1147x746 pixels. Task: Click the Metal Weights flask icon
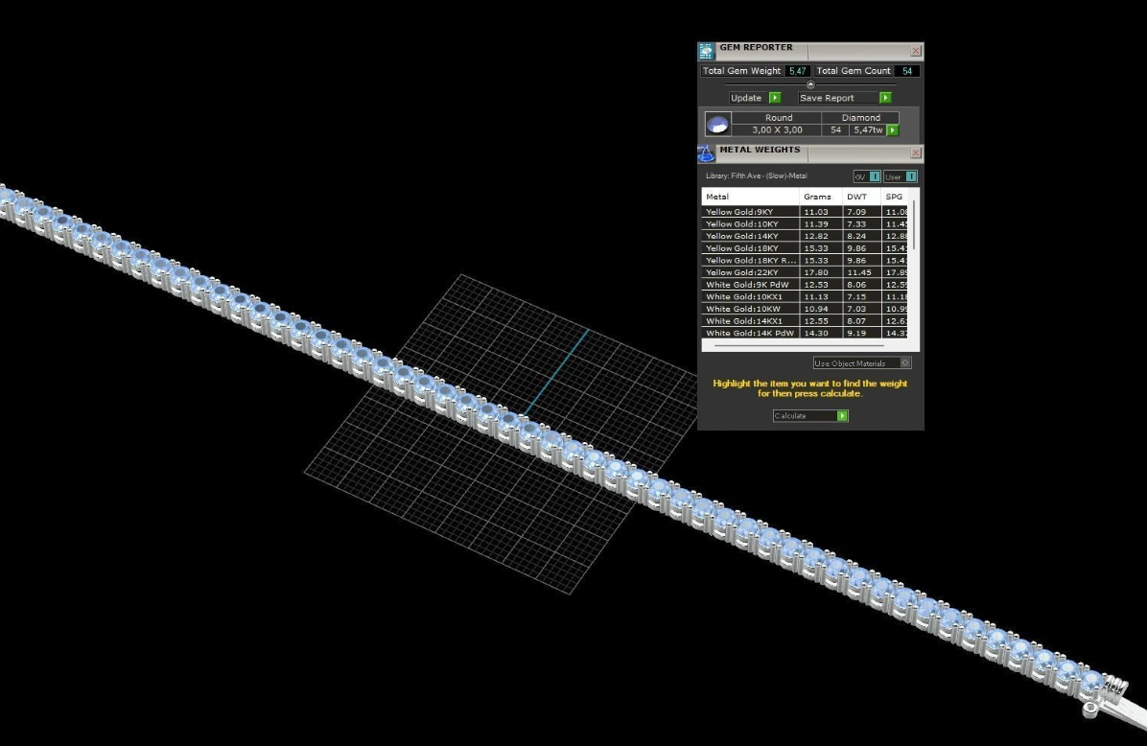point(706,153)
